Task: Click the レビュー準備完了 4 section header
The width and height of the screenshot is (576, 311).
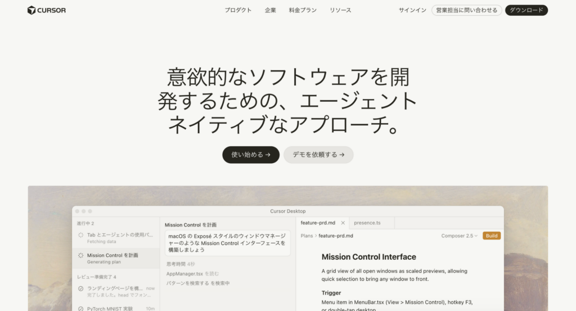Action: point(97,277)
